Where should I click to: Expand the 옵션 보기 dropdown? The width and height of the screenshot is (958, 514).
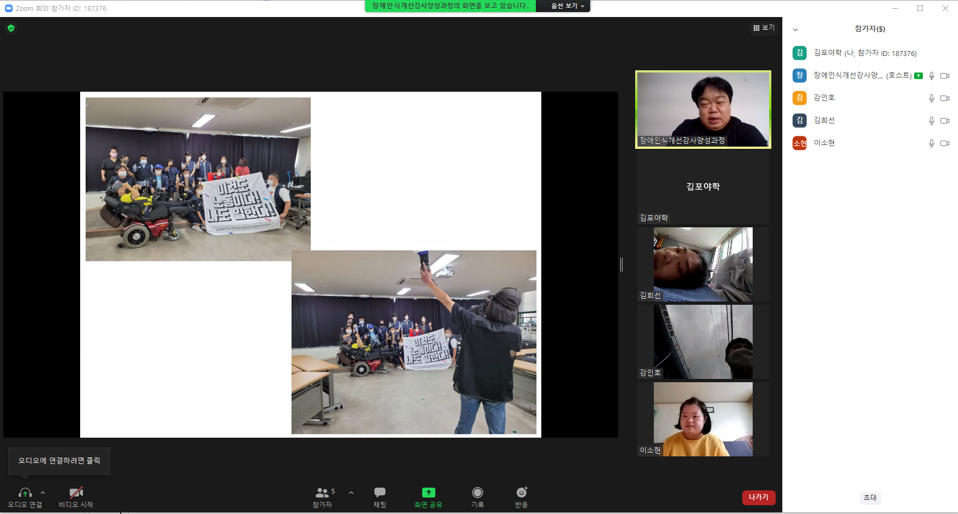[x=568, y=6]
